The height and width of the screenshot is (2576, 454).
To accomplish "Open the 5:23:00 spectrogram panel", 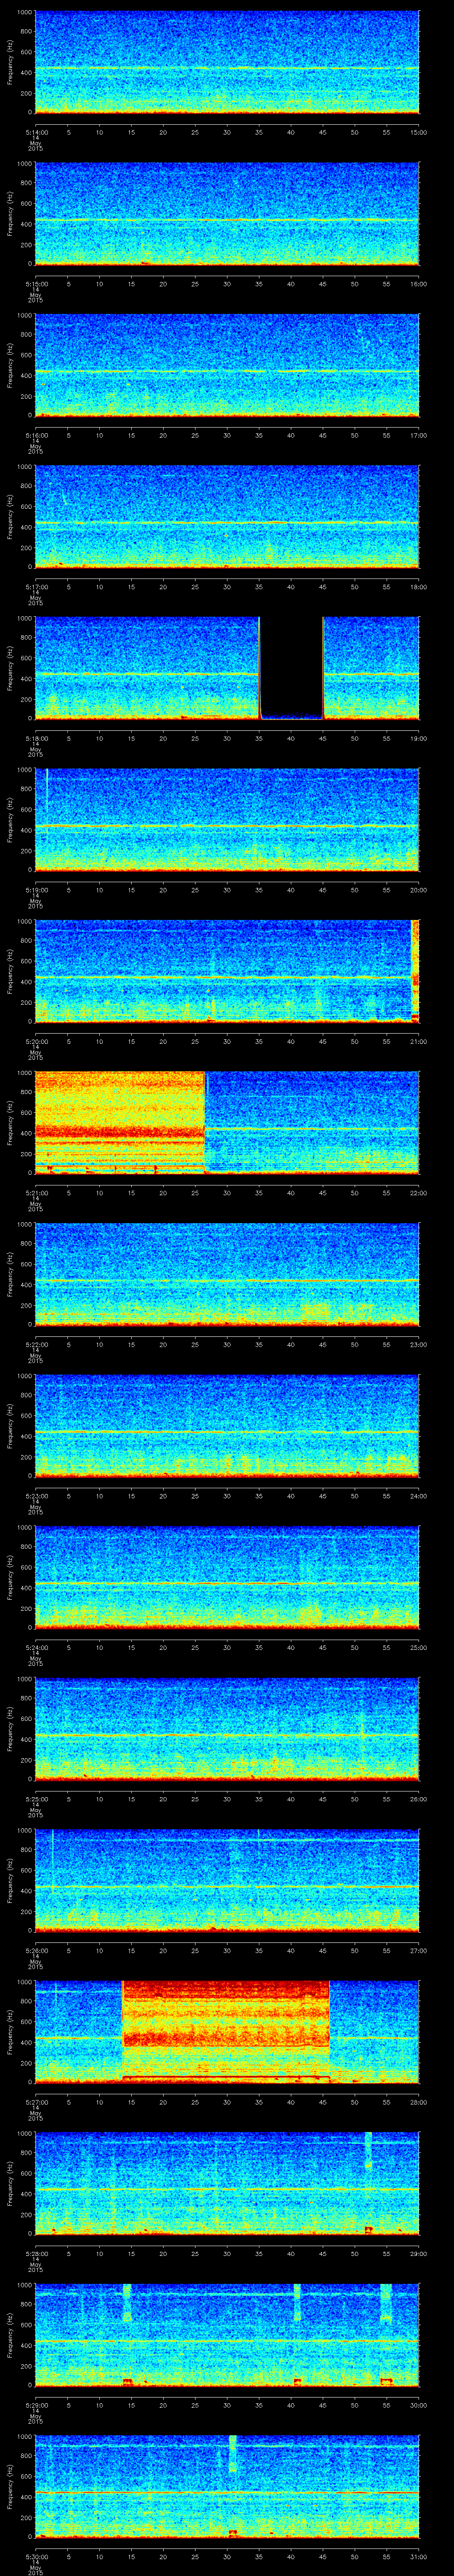I will click(227, 1425).
